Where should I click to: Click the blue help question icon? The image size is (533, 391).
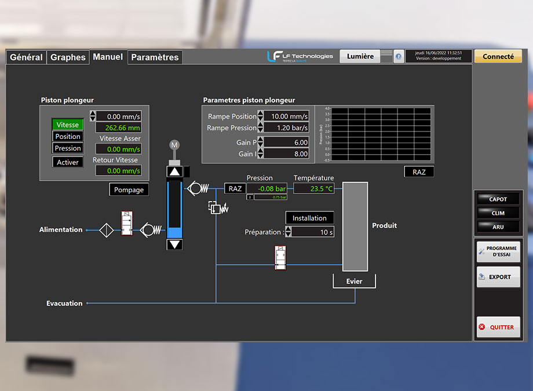[399, 56]
